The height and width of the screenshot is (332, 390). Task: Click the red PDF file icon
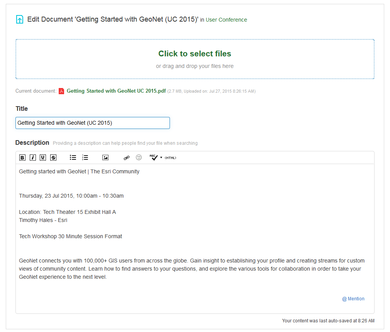(61, 91)
